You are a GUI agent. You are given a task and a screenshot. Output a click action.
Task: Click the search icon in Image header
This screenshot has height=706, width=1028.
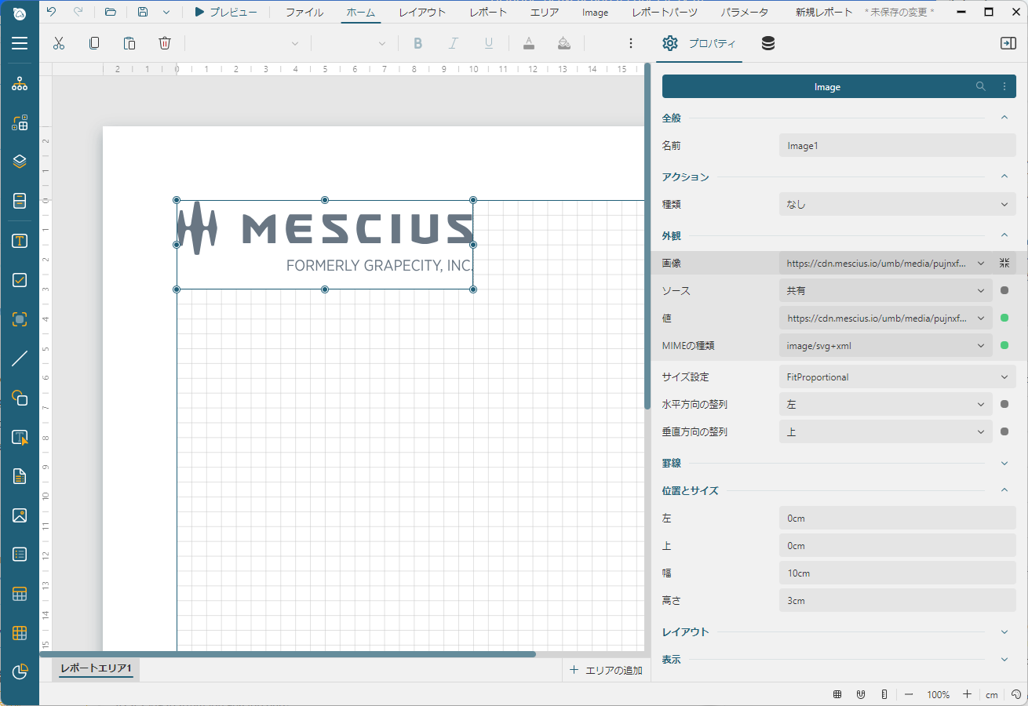click(981, 86)
